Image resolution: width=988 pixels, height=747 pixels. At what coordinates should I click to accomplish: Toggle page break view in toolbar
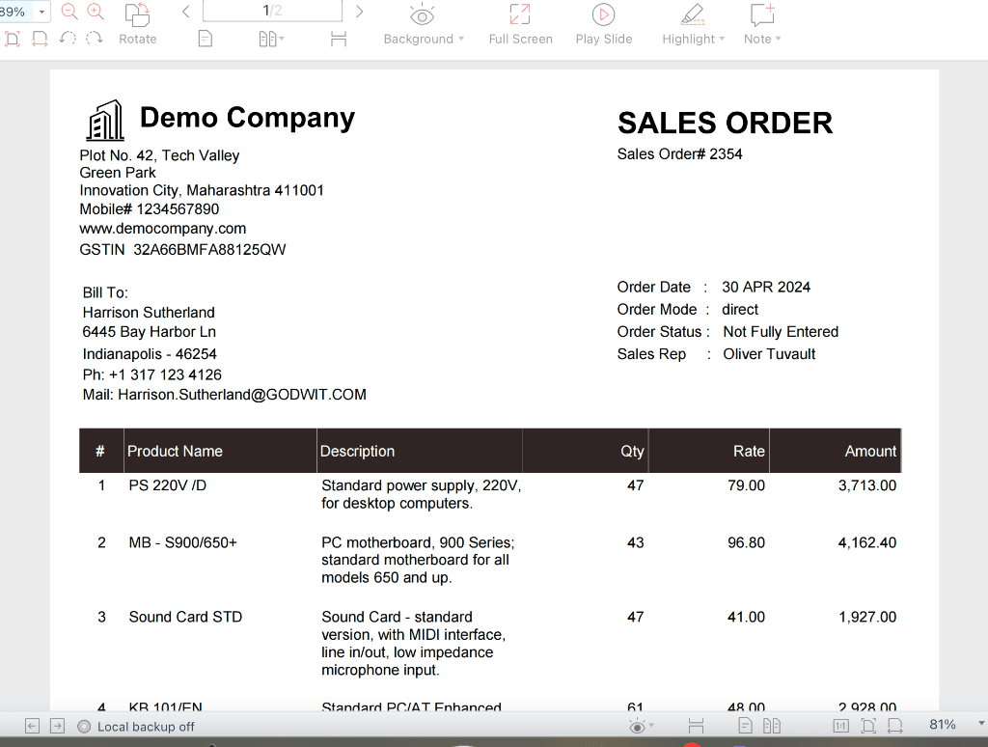click(339, 39)
